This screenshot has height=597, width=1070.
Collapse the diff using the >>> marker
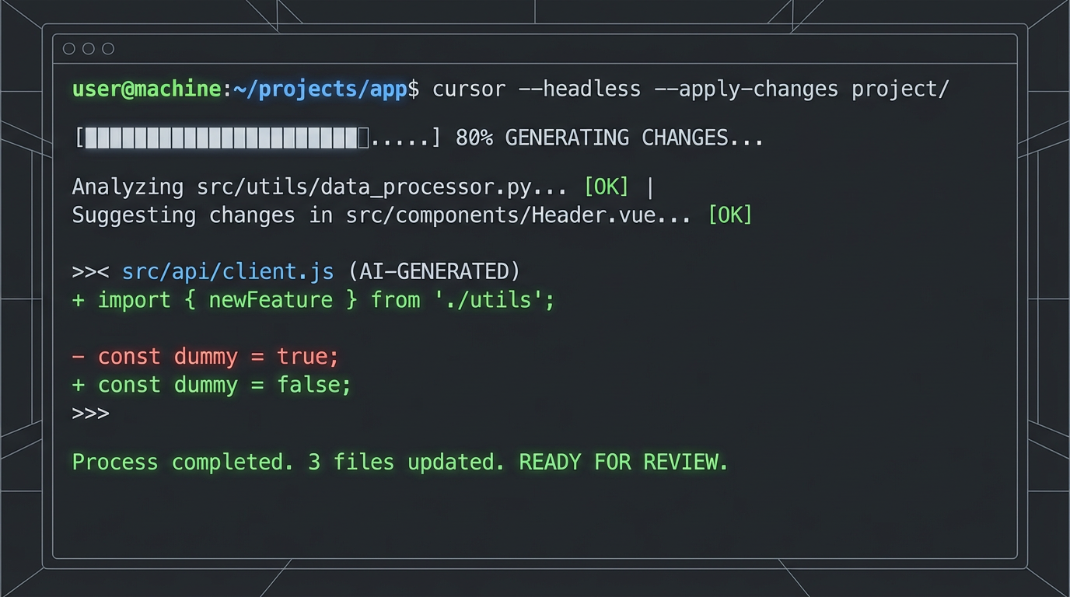pos(89,412)
